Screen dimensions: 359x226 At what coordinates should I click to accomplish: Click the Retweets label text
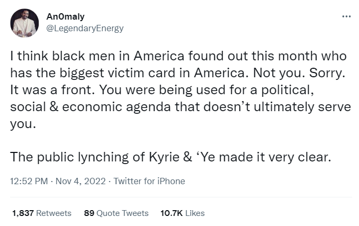[54, 213]
